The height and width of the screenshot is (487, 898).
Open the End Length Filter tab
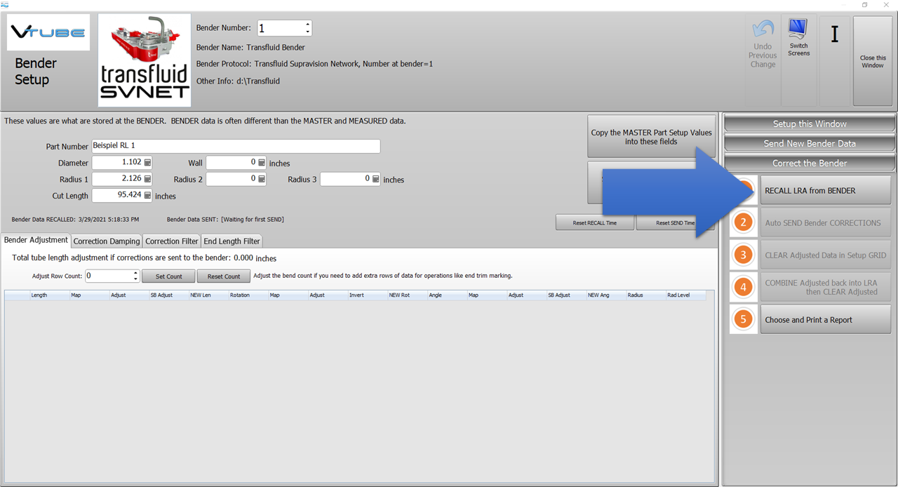pos(232,241)
